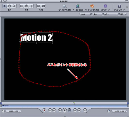
Task: Select the hand pan tool
Action: point(9,6)
